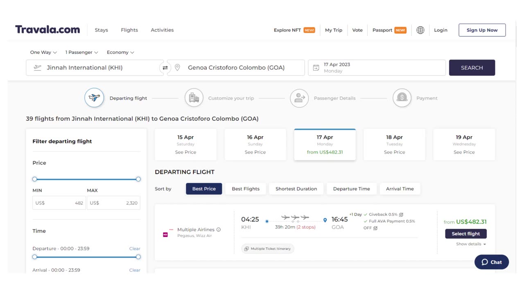Click the NEW badge next to Explore NFT
This screenshot has height=294, width=524.
tap(309, 30)
